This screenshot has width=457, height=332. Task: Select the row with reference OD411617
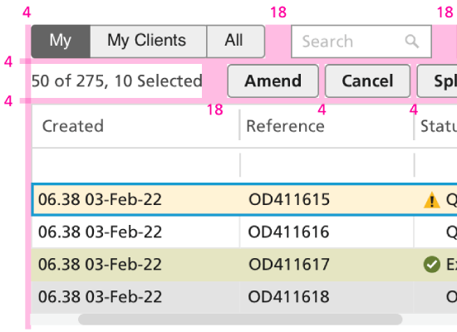244,265
